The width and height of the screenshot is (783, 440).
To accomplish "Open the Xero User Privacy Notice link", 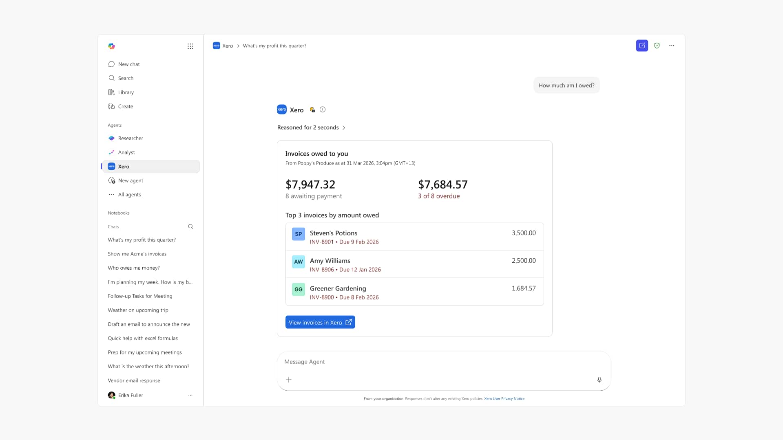I will (504, 399).
